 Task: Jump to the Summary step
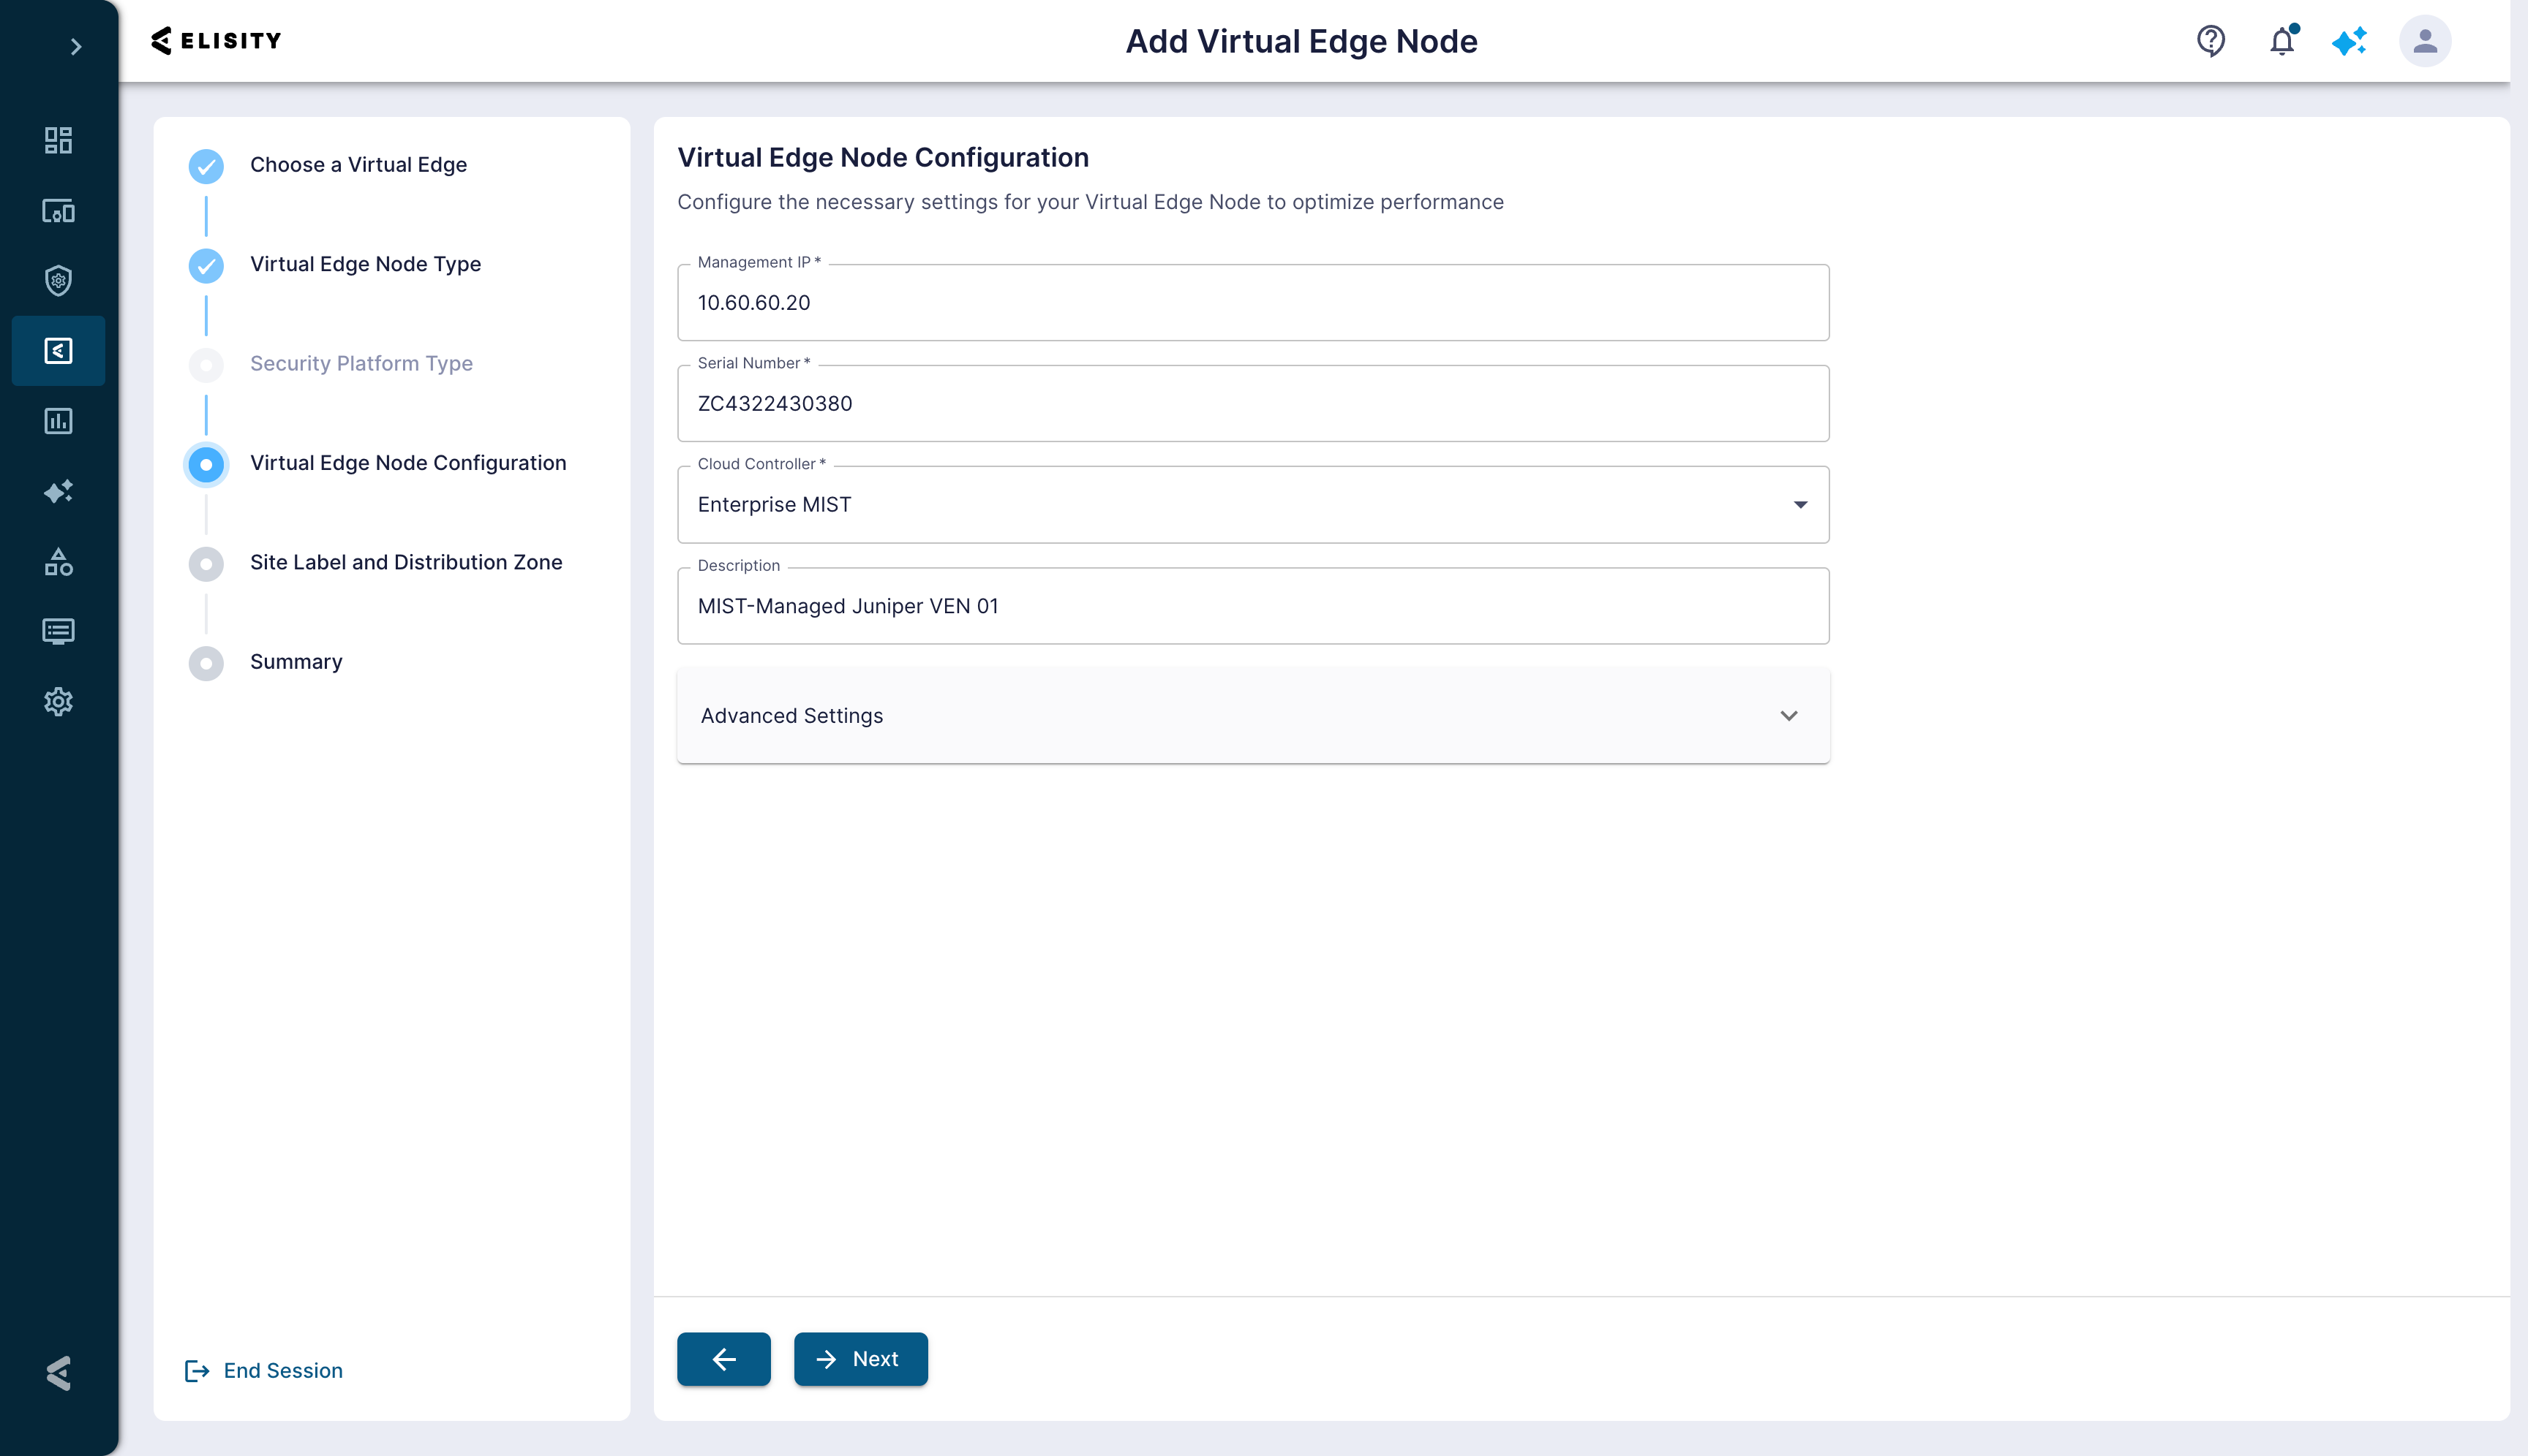pos(296,662)
